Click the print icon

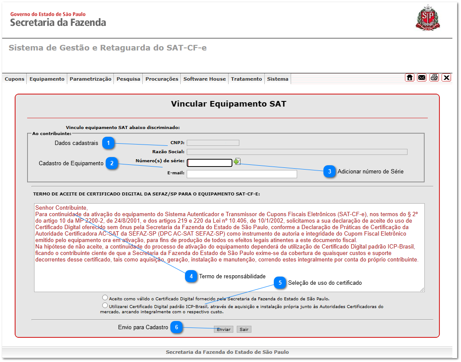[x=434, y=78]
